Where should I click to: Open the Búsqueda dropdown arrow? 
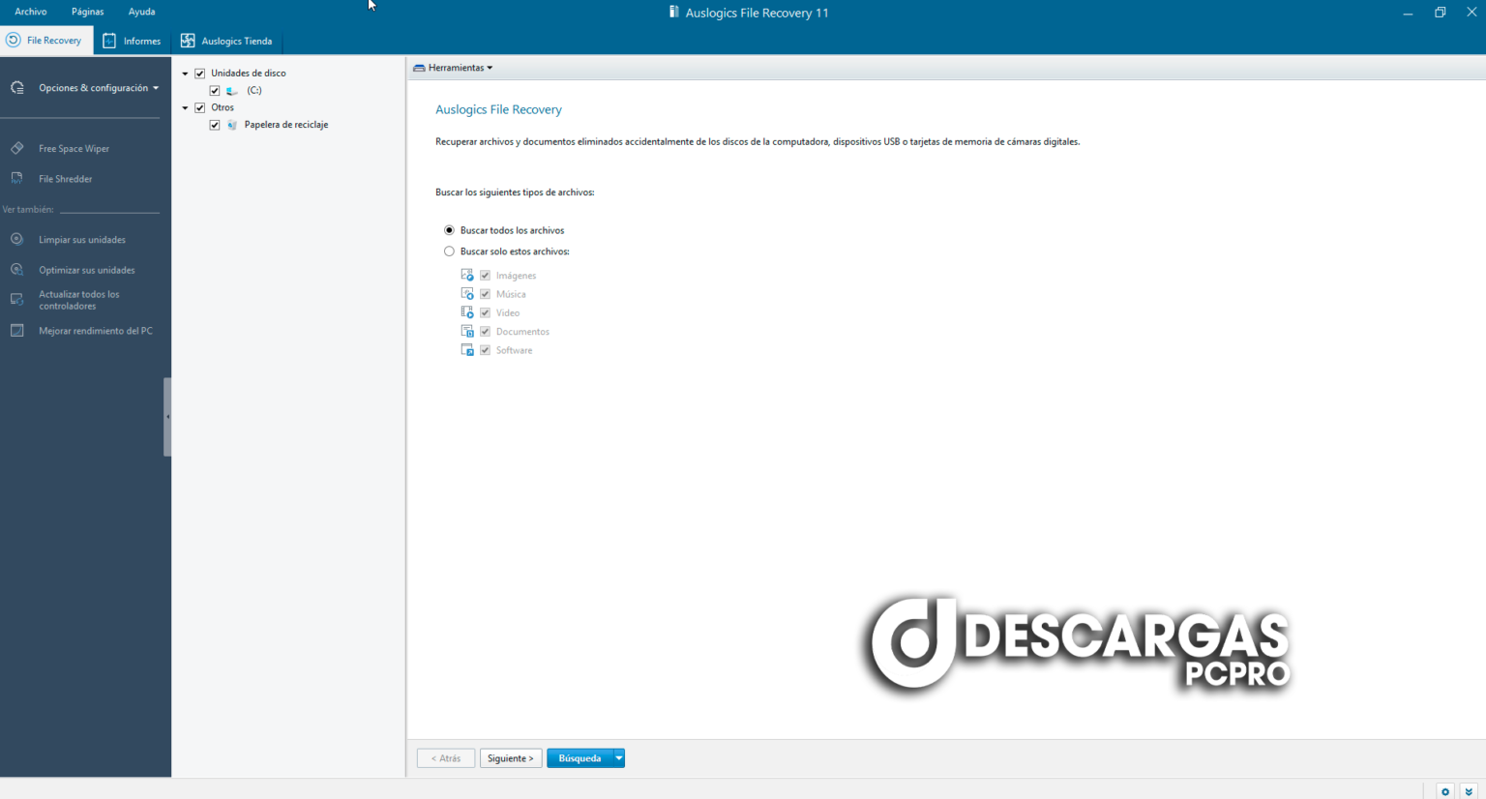tap(619, 758)
